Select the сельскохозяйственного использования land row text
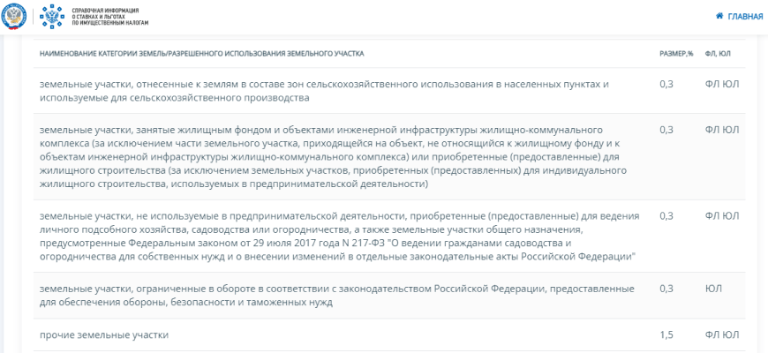Image resolution: width=768 pixels, height=353 pixels. point(324,91)
